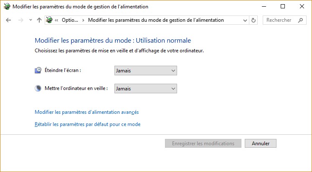This screenshot has height=172, width=312.
Task: Click the moon icon beside Mettre en veille
Action: [x=38, y=88]
